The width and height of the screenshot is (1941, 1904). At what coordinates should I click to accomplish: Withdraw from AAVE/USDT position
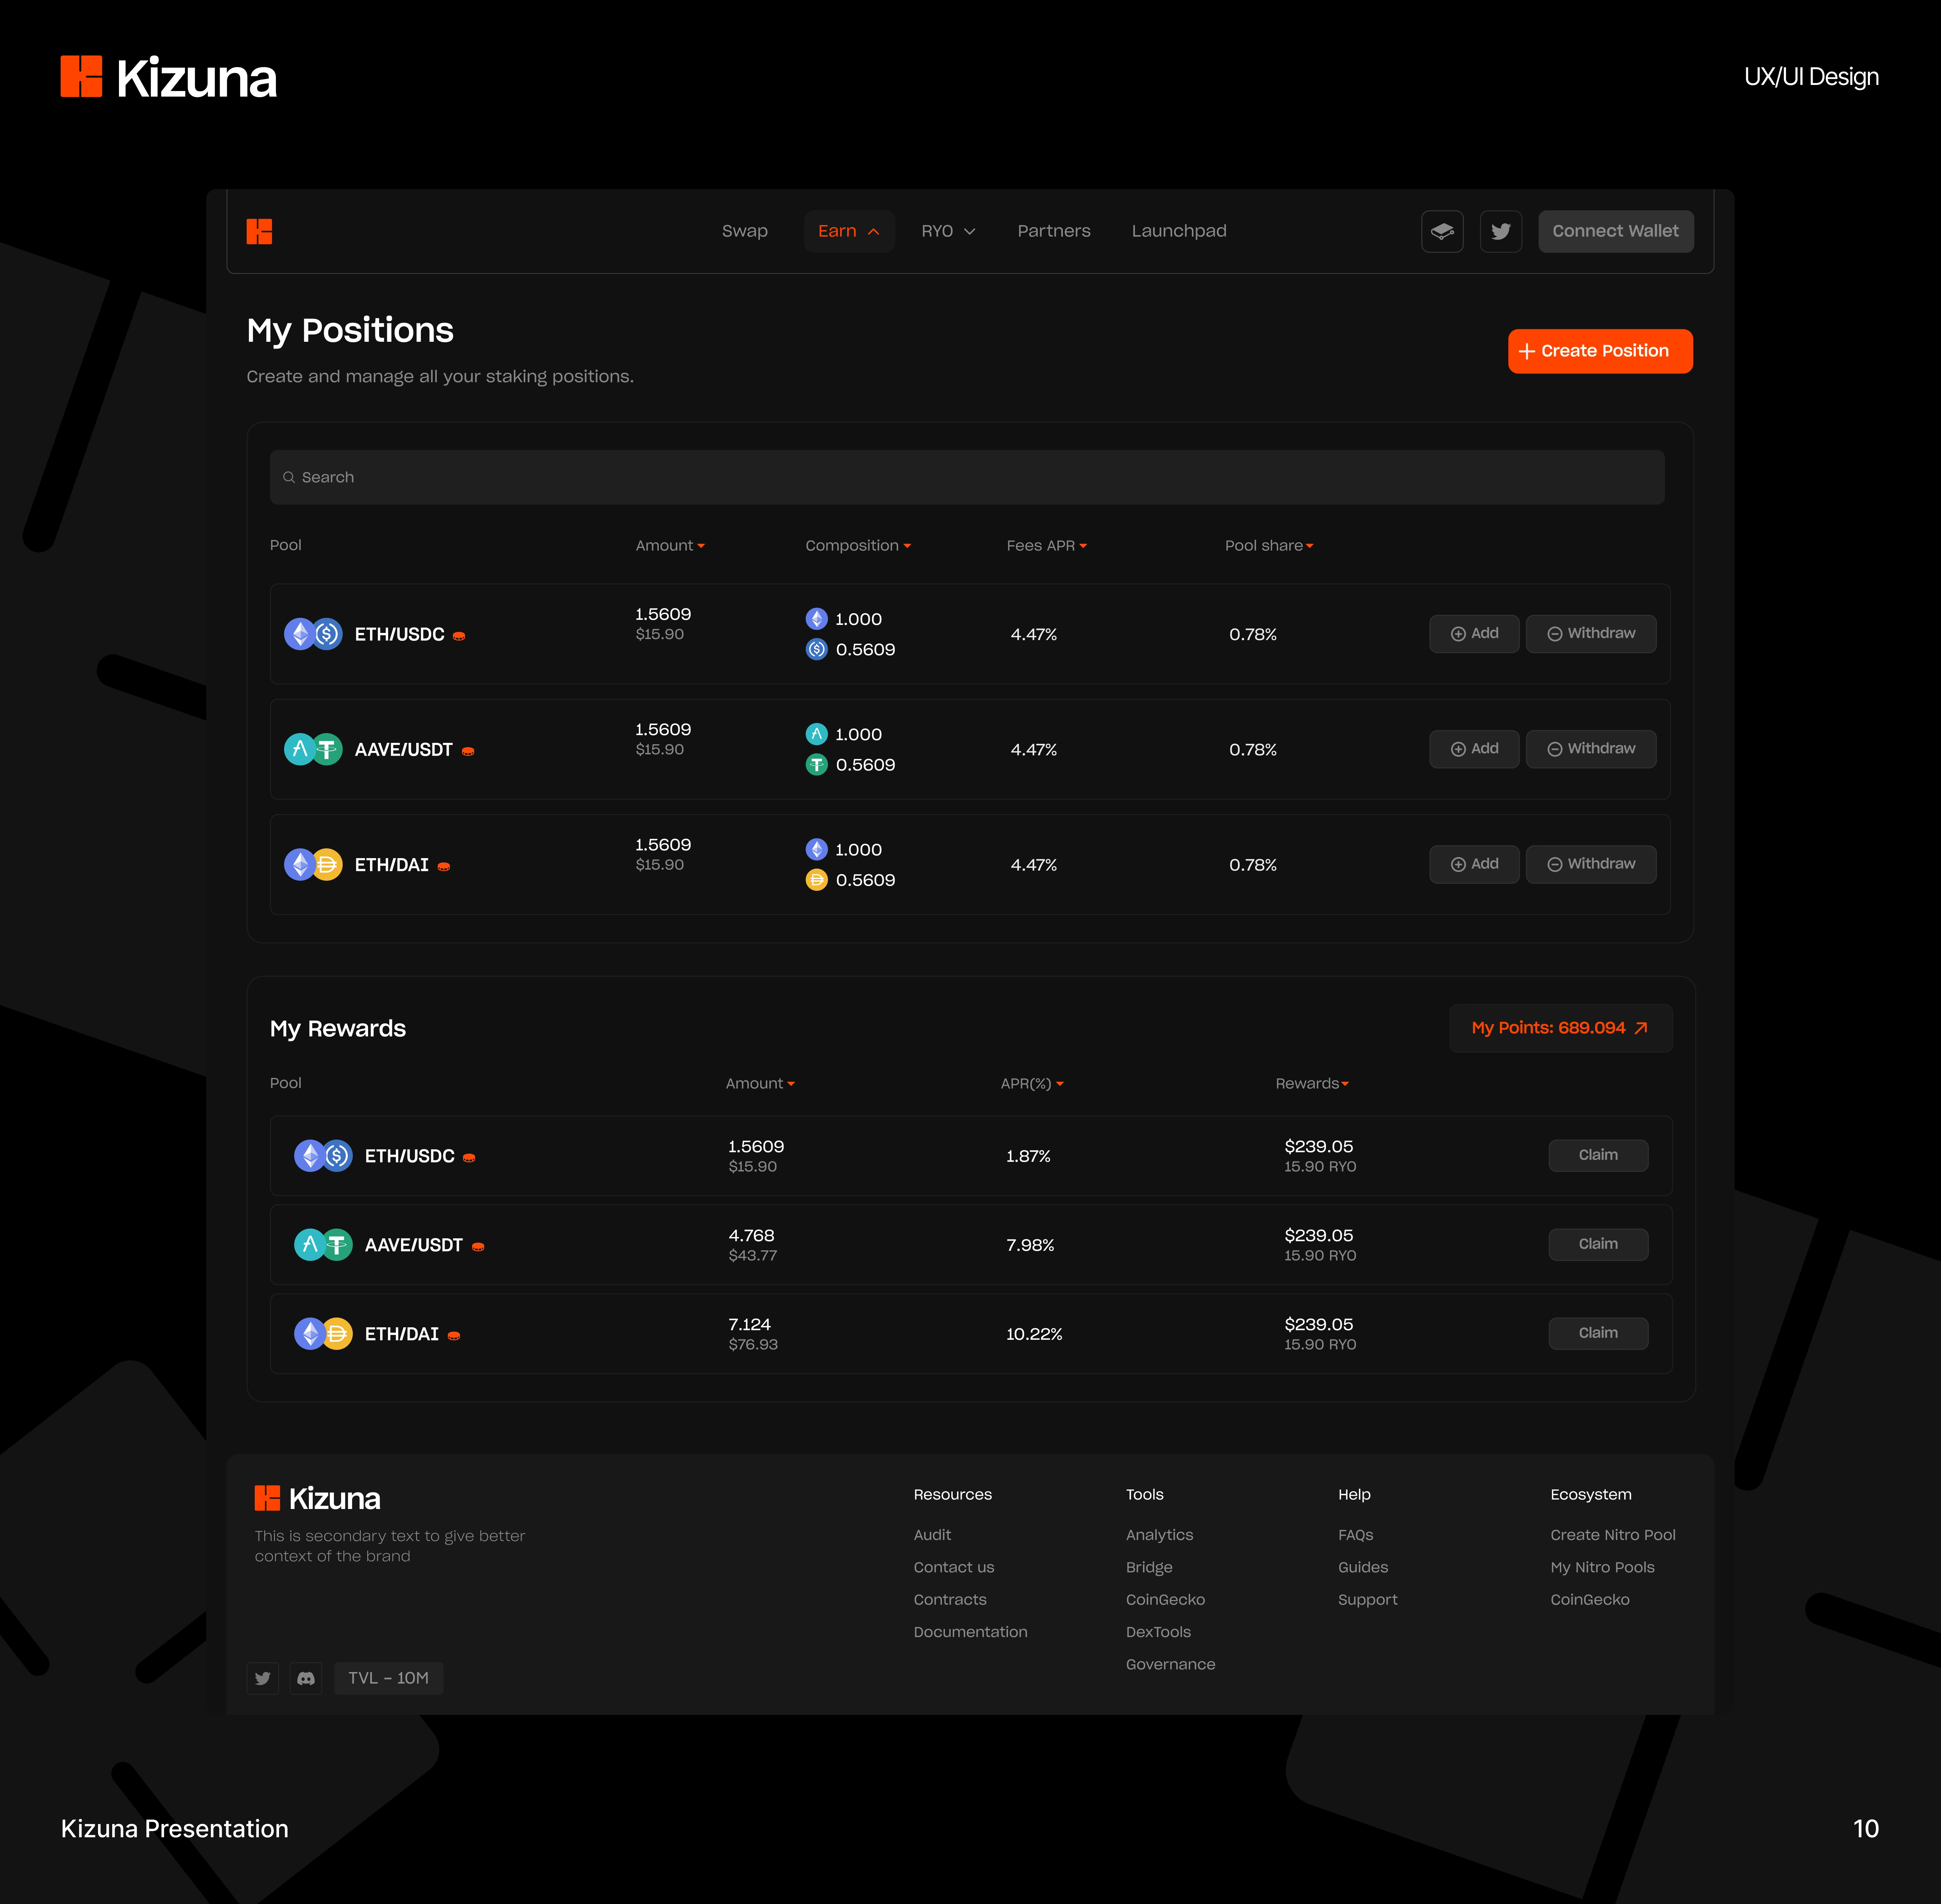(1591, 749)
